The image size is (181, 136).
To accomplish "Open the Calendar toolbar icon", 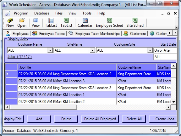I will pyautogui.click(x=85, y=20).
